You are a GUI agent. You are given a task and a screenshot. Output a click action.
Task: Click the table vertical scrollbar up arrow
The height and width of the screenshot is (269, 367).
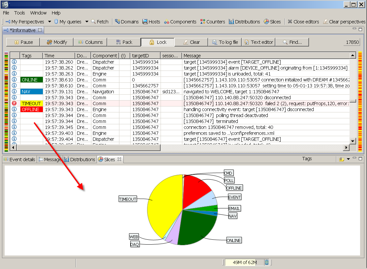[353, 55]
